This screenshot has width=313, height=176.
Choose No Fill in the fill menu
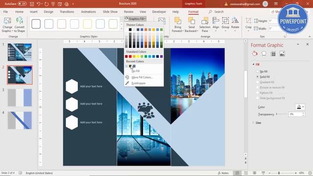pyautogui.click(x=135, y=71)
